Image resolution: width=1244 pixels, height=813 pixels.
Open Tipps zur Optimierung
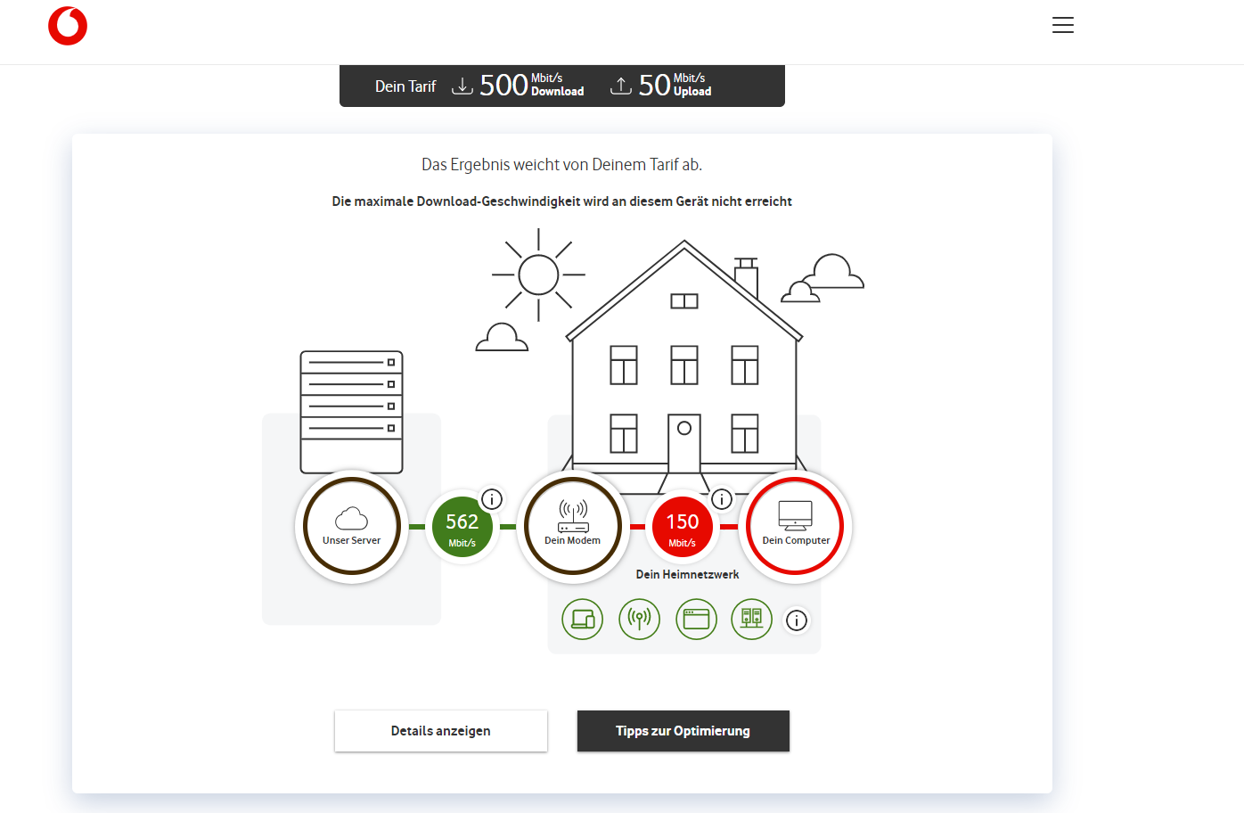[x=683, y=731]
